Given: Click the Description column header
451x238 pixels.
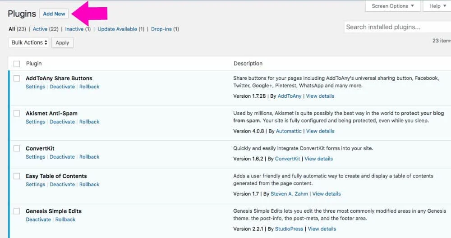Looking at the screenshot, I should (x=248, y=64).
